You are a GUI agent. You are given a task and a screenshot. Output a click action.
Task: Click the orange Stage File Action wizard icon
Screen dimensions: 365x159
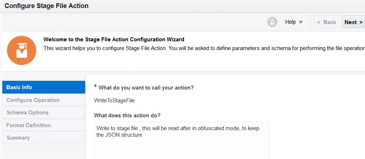pyautogui.click(x=22, y=50)
